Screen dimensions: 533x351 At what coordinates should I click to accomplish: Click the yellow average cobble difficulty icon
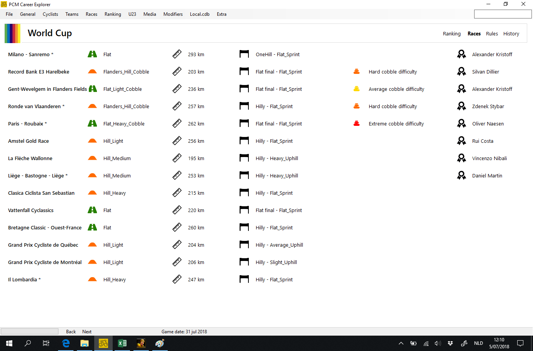click(x=356, y=89)
